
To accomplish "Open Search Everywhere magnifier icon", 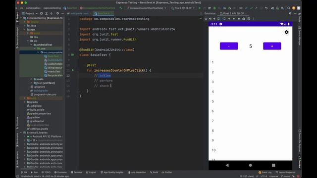I will pos(289,8).
